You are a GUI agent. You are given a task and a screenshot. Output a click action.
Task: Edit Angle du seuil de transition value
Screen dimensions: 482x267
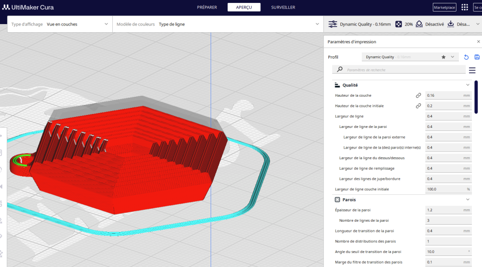[448, 252]
